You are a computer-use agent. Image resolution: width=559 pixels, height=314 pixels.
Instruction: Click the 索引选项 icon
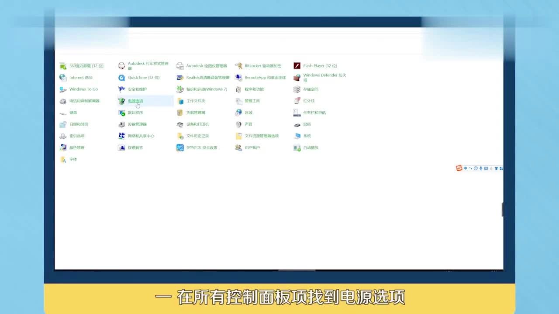click(63, 136)
